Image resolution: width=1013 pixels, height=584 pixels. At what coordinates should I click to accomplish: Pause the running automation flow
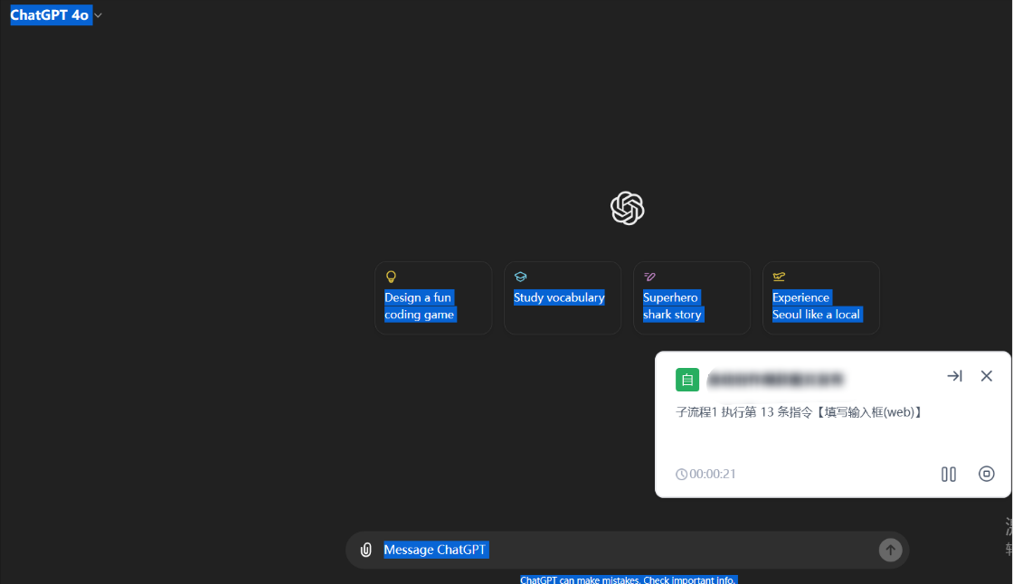click(x=949, y=475)
